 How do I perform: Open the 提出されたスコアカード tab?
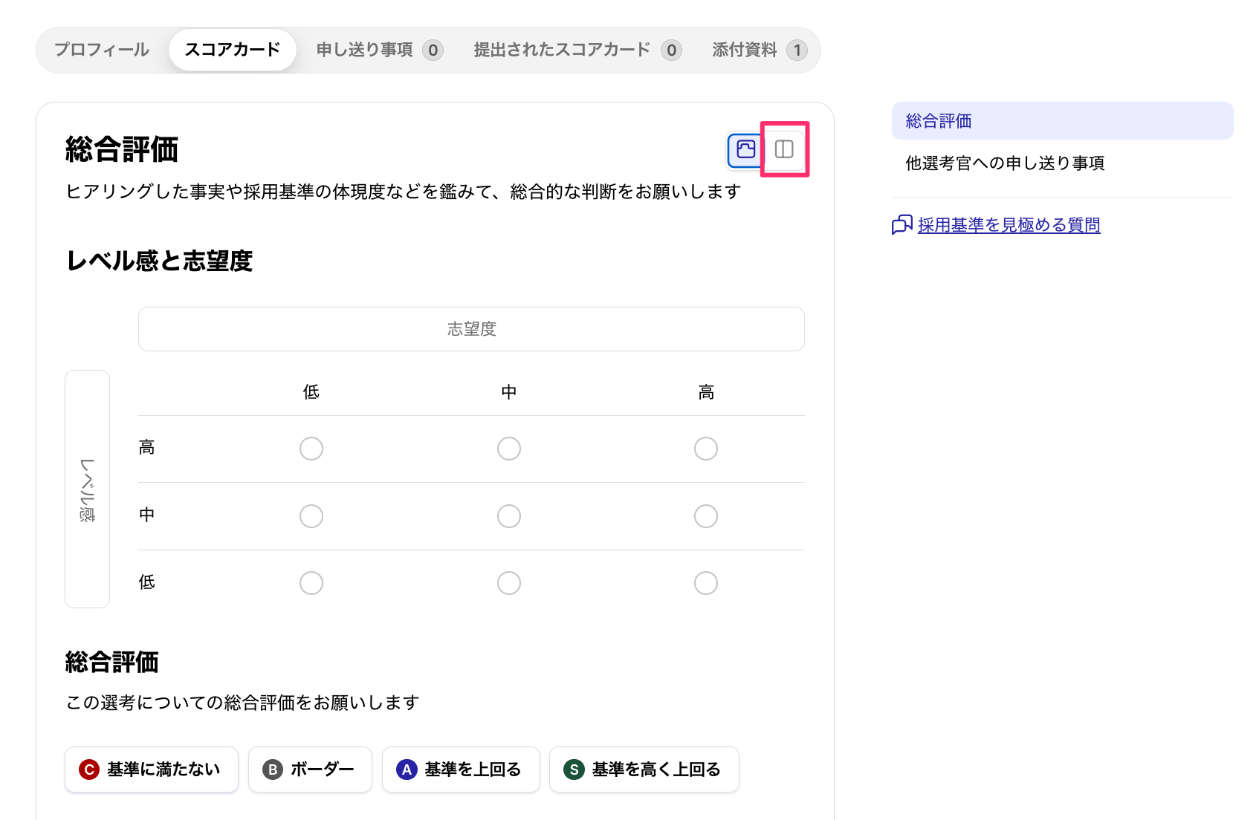(562, 50)
